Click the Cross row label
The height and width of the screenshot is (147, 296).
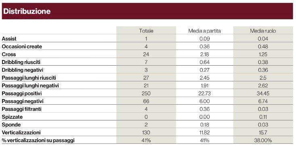9,54
